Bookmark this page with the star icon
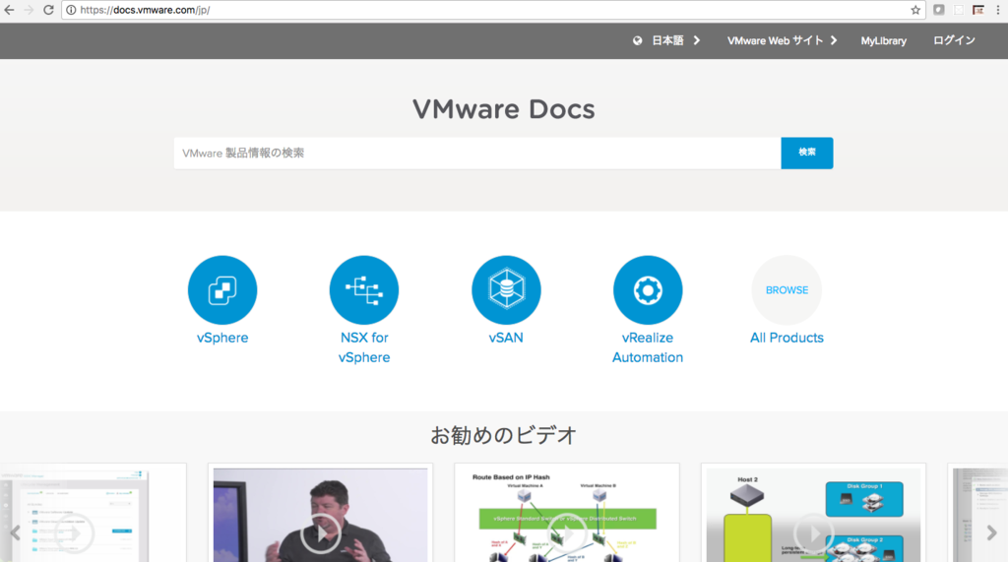The width and height of the screenshot is (1008, 562). pos(915,10)
